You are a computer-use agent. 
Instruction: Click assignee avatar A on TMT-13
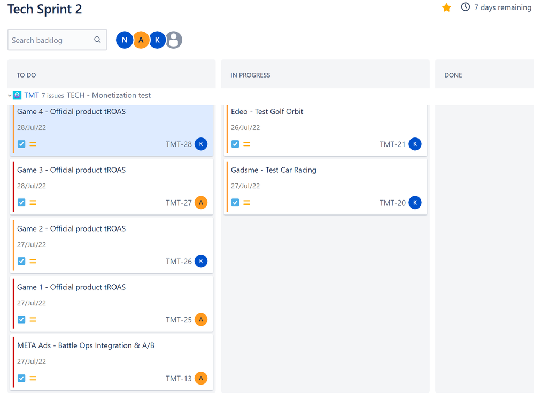(201, 378)
